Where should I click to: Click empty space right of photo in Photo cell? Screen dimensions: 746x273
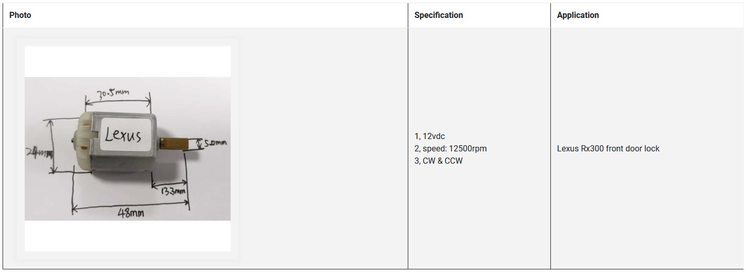tap(319, 149)
